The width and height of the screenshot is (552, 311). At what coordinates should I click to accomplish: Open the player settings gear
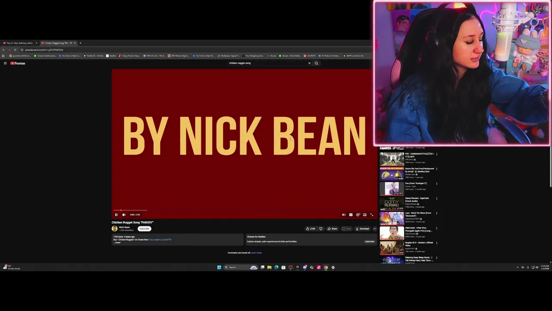(x=358, y=215)
